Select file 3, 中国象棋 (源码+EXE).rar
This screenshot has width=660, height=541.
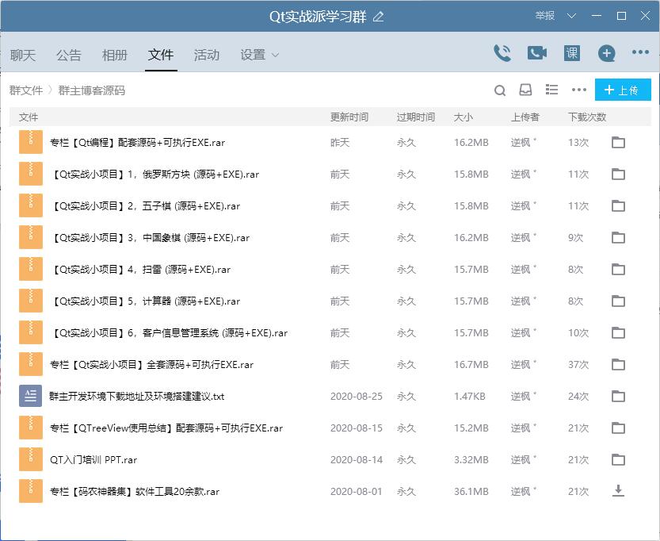coord(150,238)
